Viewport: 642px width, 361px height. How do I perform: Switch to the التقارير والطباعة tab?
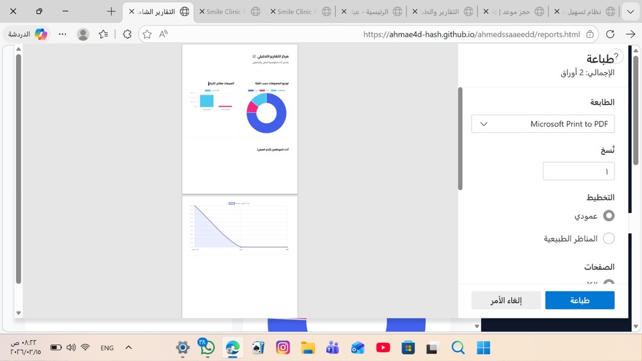[442, 11]
